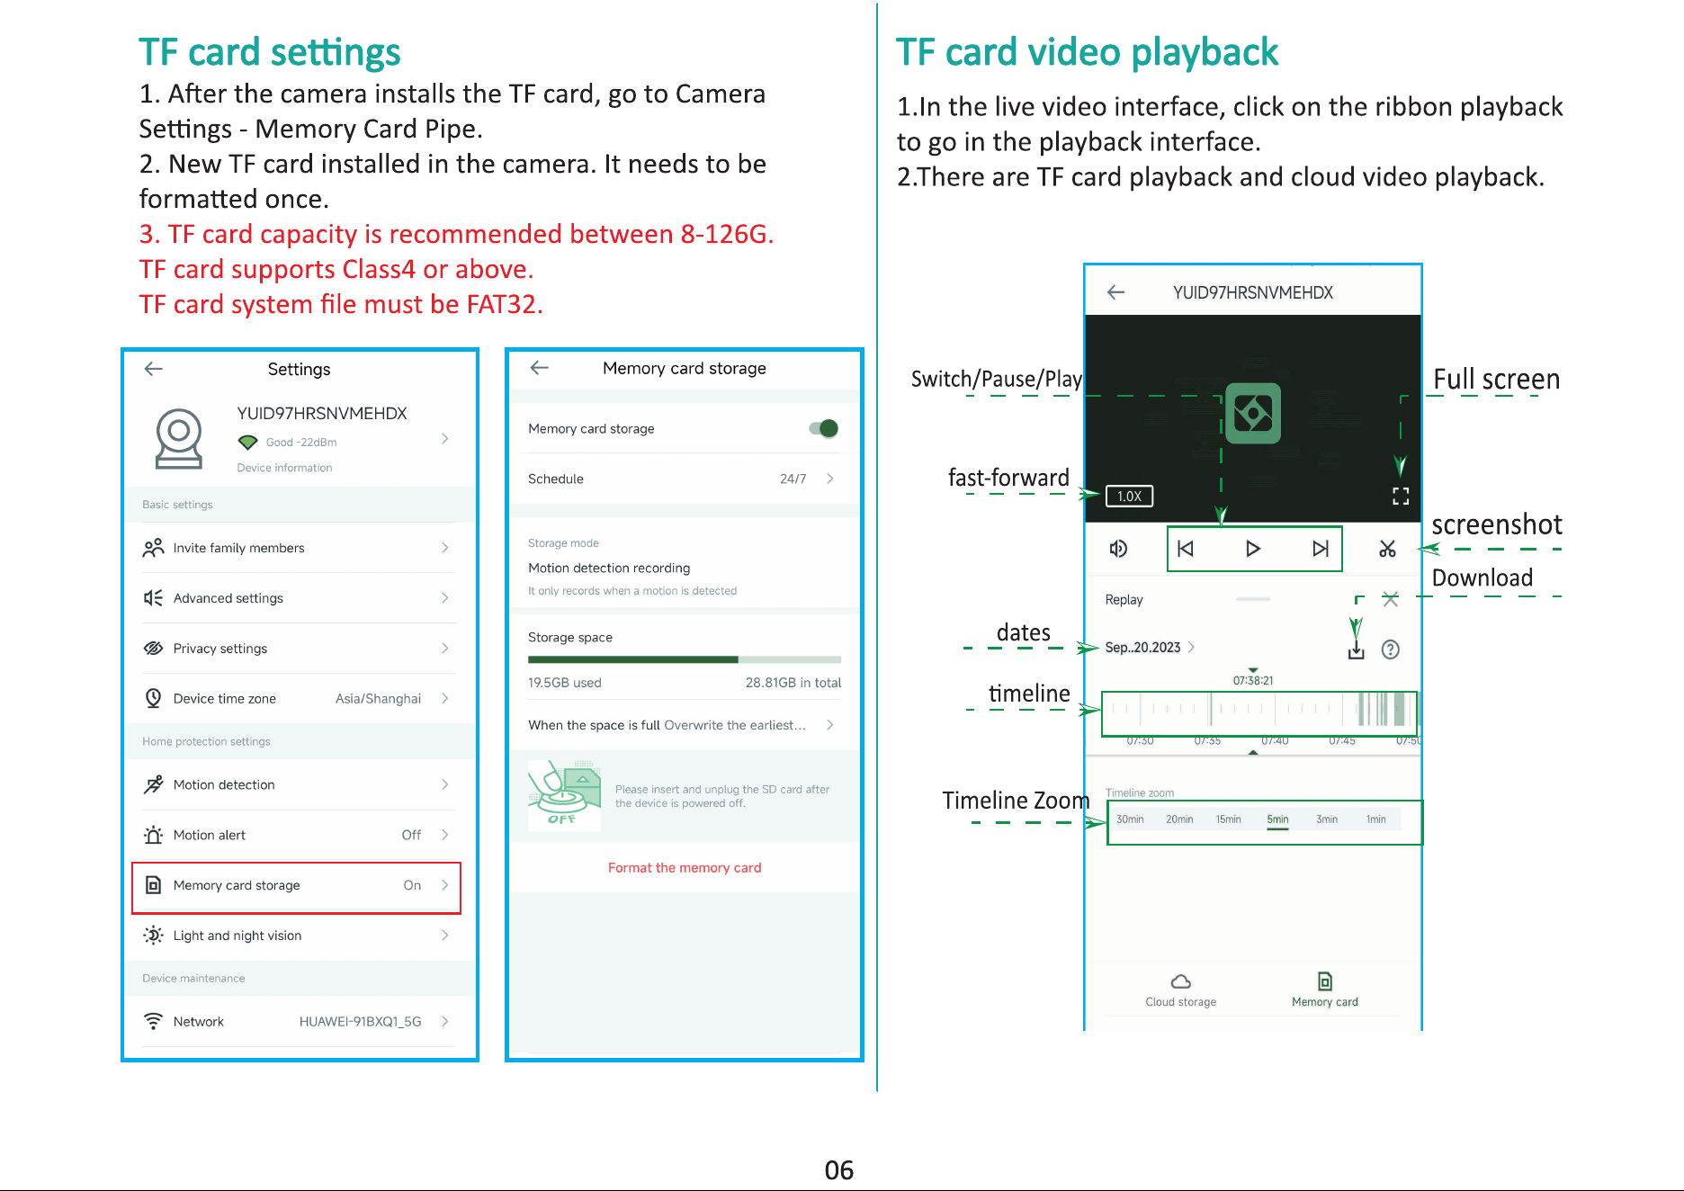
Task: Click the Device time zone clock icon
Action: click(x=154, y=698)
